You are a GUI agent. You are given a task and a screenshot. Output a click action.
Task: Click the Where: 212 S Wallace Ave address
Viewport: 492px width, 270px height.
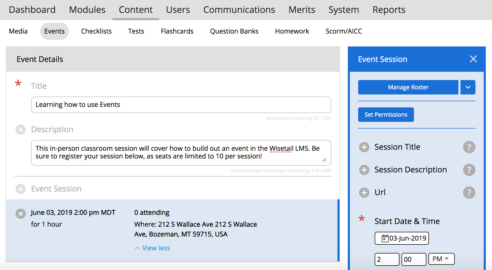click(x=196, y=229)
